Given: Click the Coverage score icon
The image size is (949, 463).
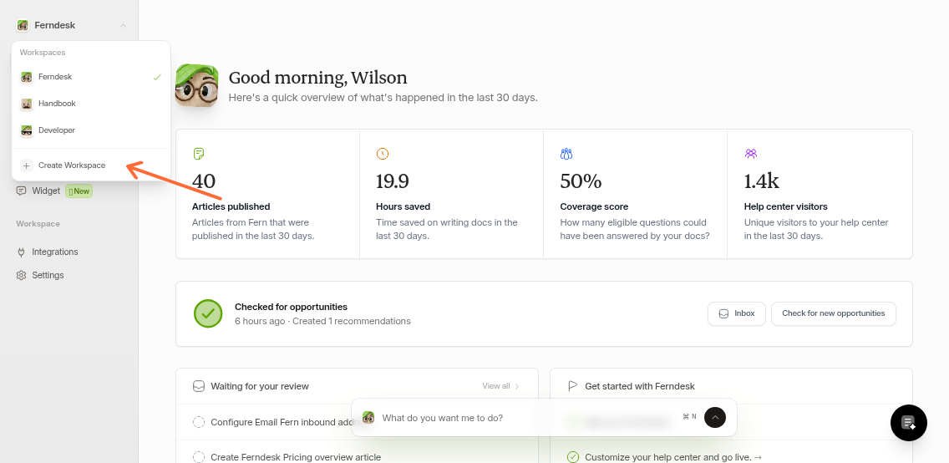Looking at the screenshot, I should [x=566, y=154].
